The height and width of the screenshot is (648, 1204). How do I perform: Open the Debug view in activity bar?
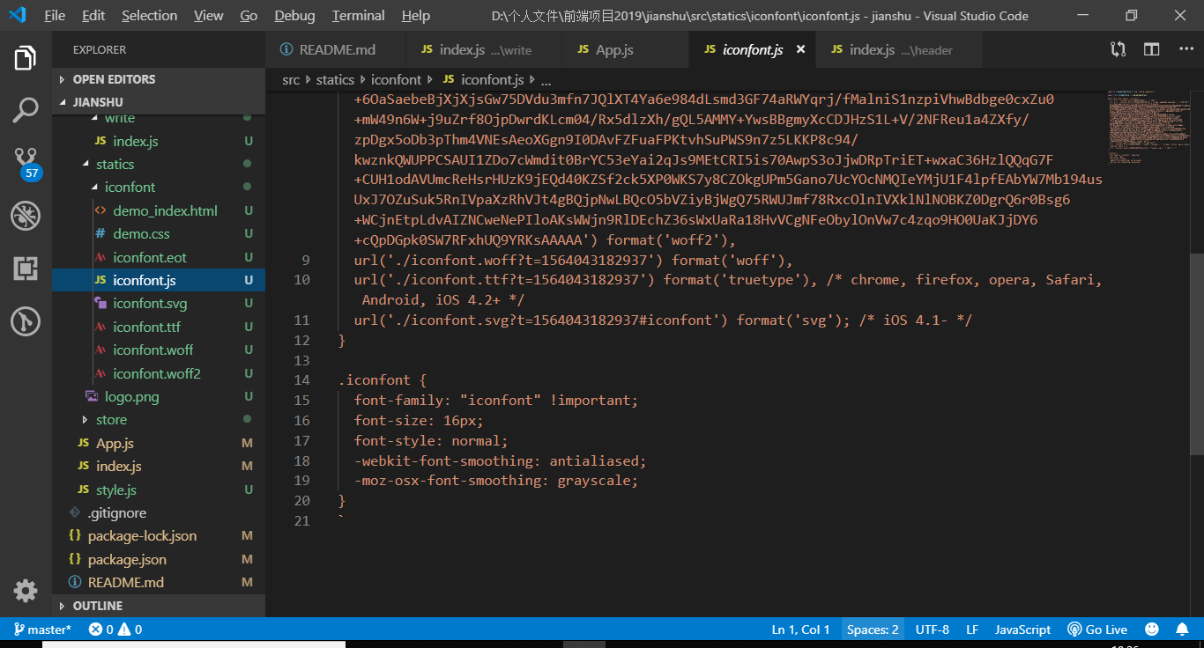(x=26, y=216)
